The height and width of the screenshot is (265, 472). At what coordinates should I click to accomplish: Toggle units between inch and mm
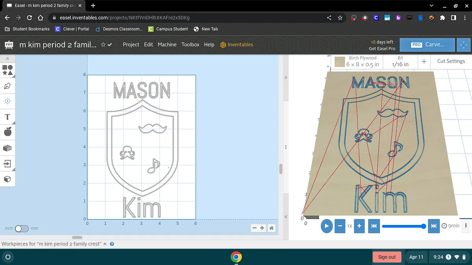pos(22,228)
